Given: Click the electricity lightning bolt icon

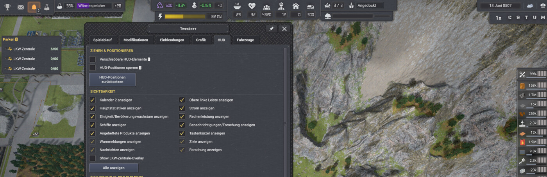Looking at the screenshot, I should pyautogui.click(x=160, y=16).
